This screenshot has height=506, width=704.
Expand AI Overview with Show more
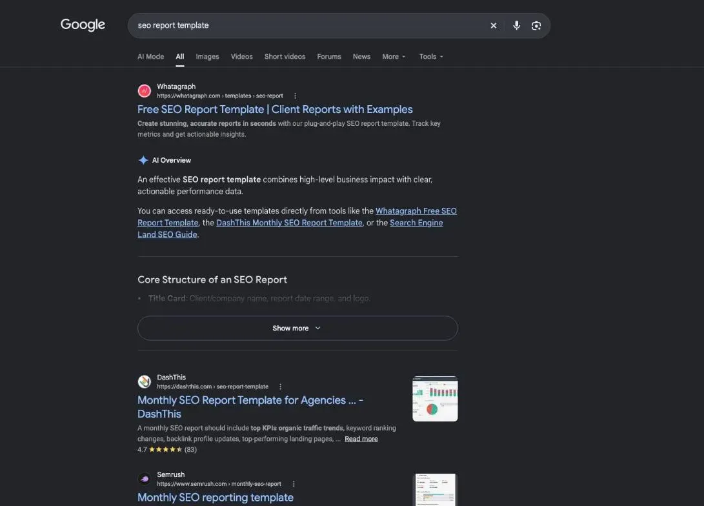297,329
